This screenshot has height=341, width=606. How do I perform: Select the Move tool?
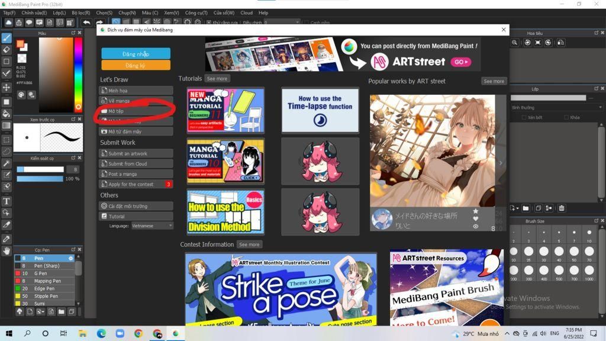point(7,88)
